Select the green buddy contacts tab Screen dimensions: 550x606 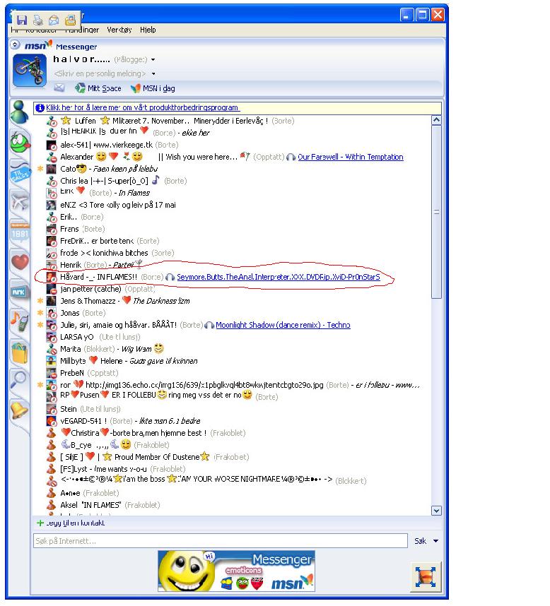click(19, 112)
